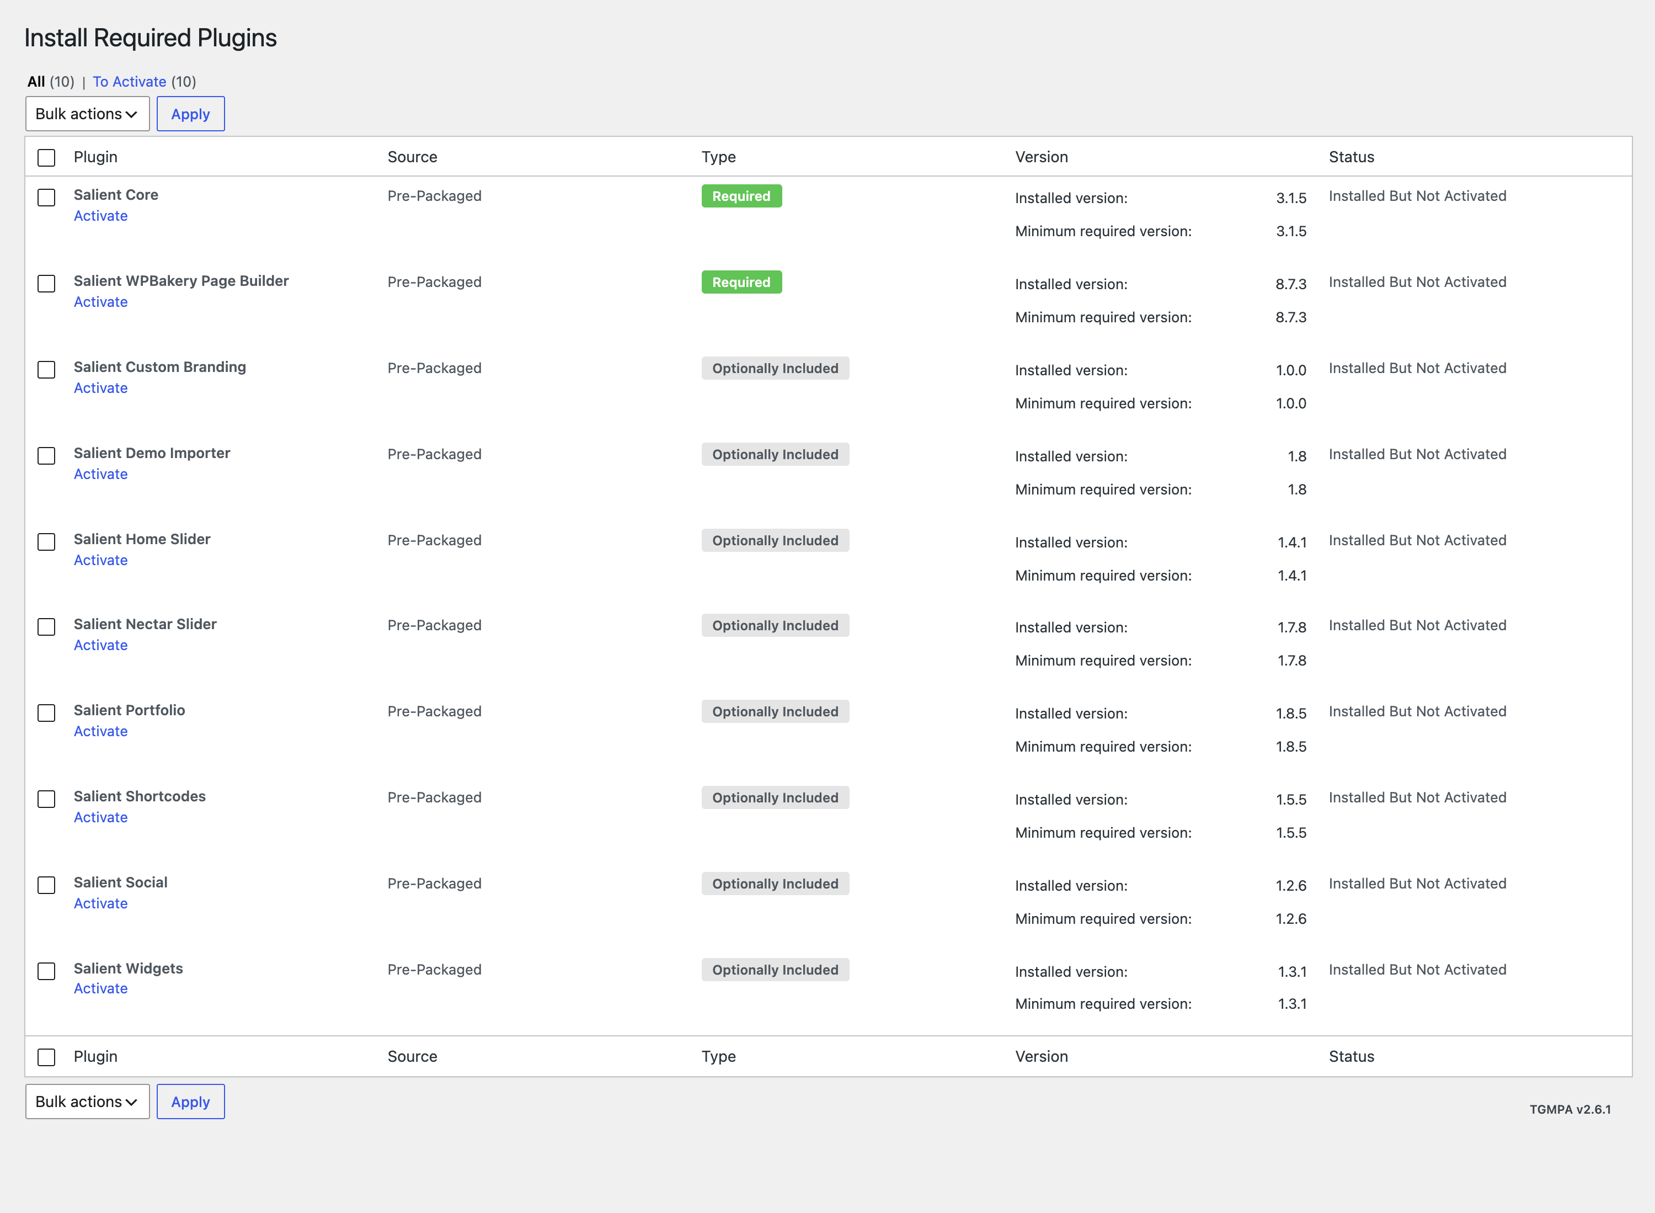The image size is (1655, 1213).
Task: Click the Version column header at top
Action: click(x=1042, y=157)
